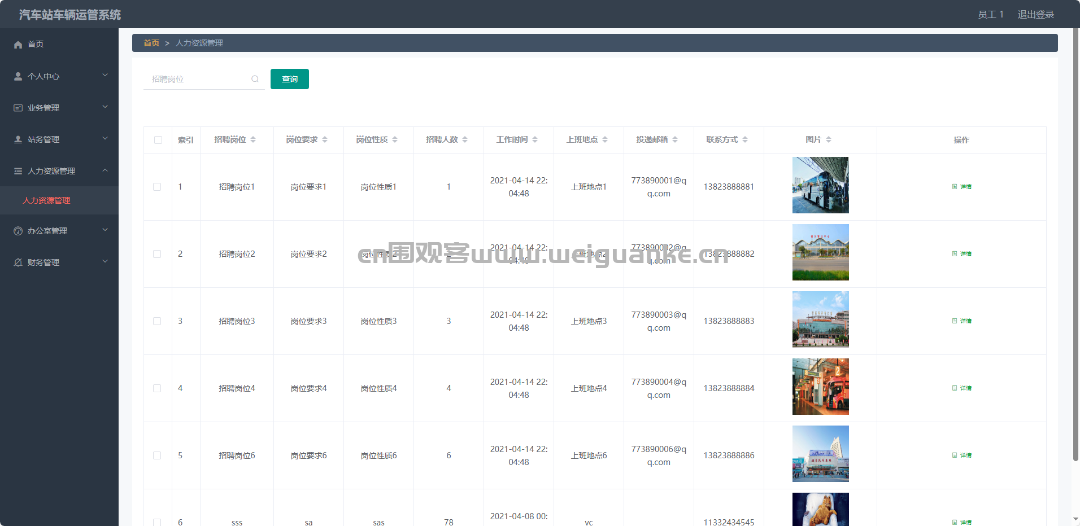
Task: Open the 财务管理 menu item
Action: [x=59, y=262]
